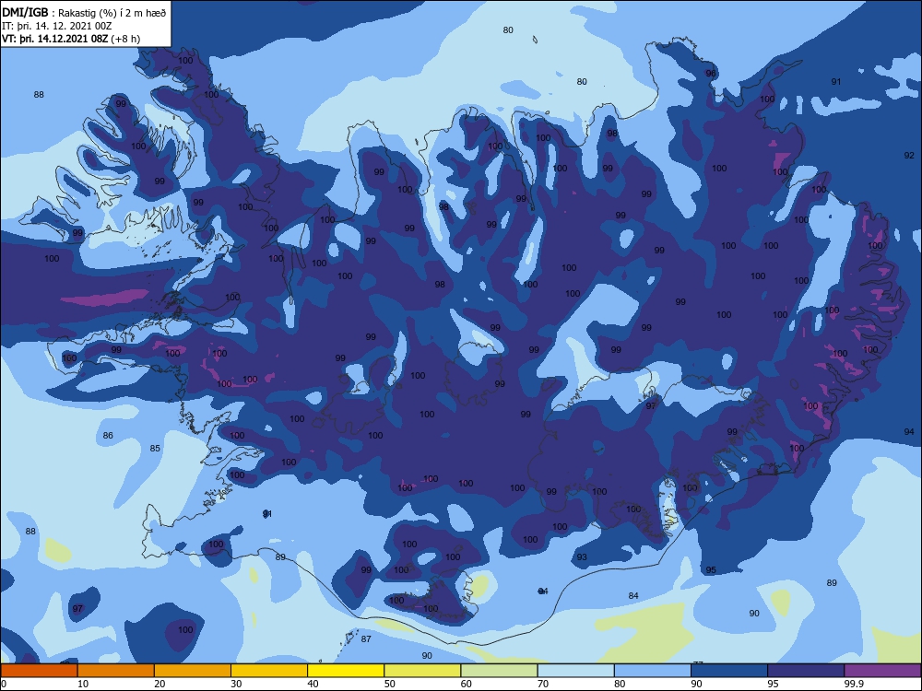The image size is (922, 691).
Task: Click the humidity value 92 on the map
Action: tap(909, 156)
